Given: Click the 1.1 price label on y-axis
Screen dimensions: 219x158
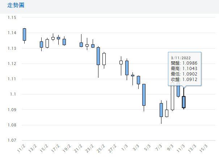Looking at the screenshot, I should pyautogui.click(x=13, y=94).
